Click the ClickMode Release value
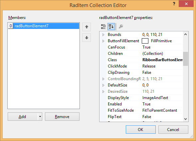This screenshot has width=196, height=141. 149,66
